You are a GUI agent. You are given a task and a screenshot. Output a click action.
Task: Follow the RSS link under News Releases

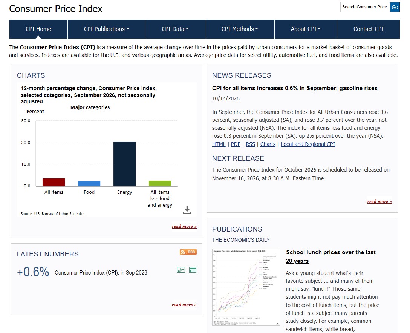pos(250,144)
